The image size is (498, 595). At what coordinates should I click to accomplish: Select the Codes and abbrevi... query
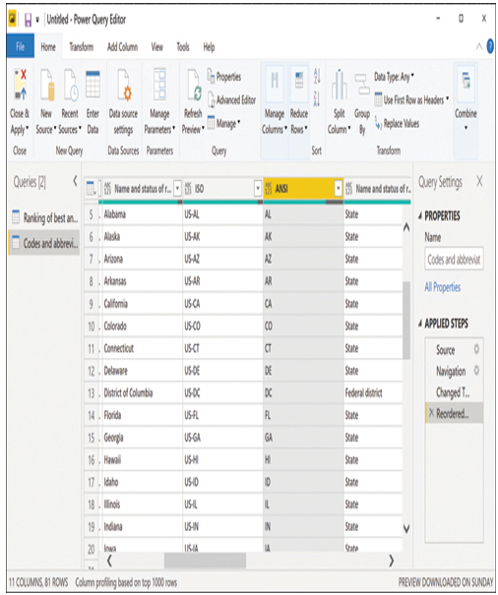(x=44, y=243)
